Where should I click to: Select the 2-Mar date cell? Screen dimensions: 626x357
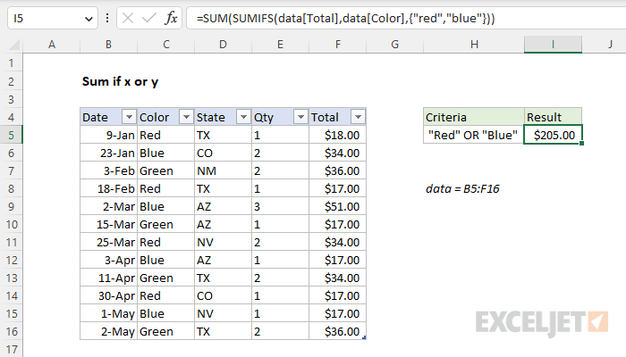pyautogui.click(x=108, y=206)
